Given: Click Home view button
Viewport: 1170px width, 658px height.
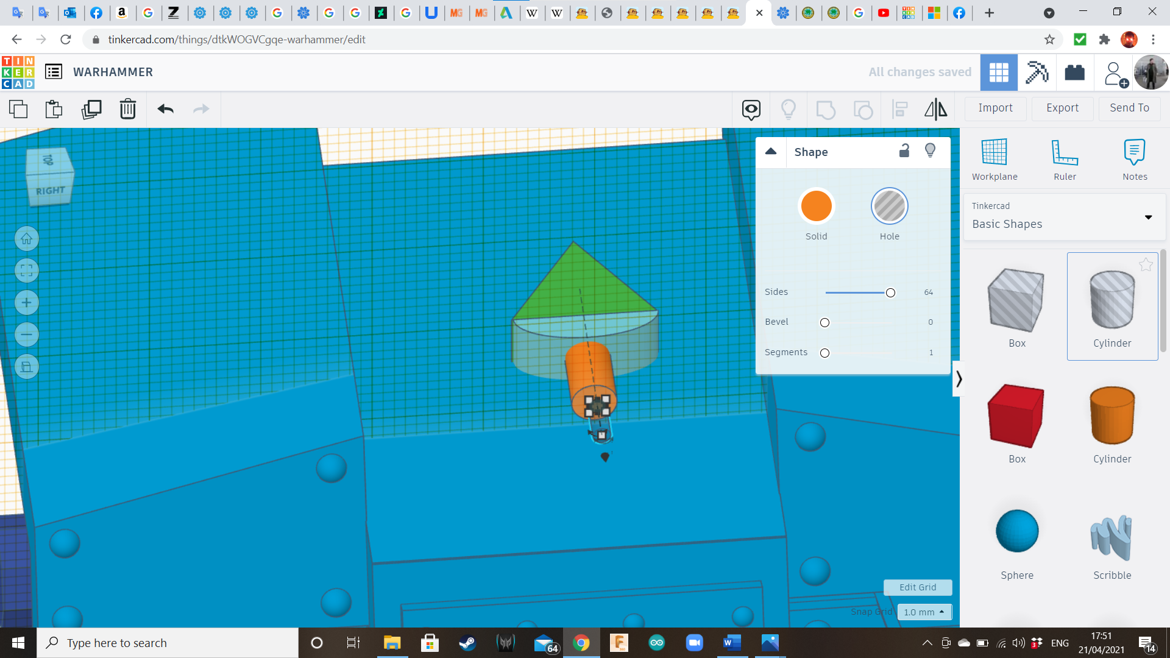Looking at the screenshot, I should [x=26, y=239].
